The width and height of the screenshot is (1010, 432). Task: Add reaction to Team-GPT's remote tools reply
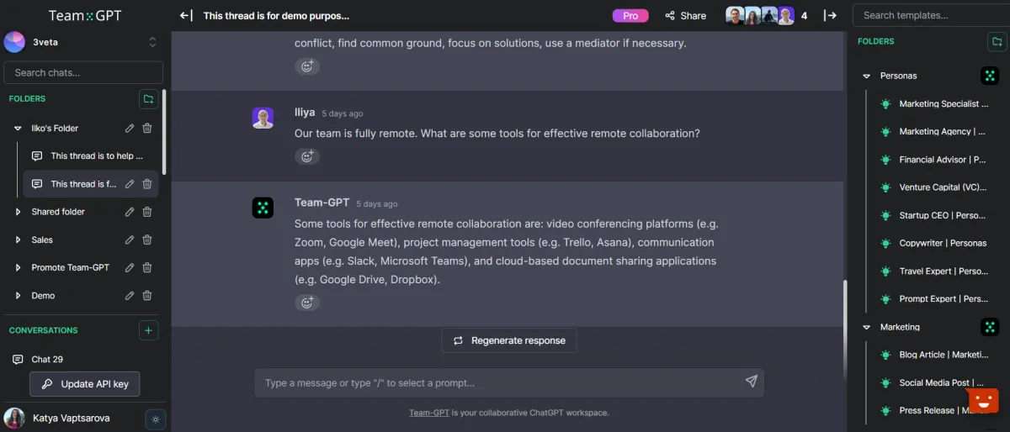(306, 303)
